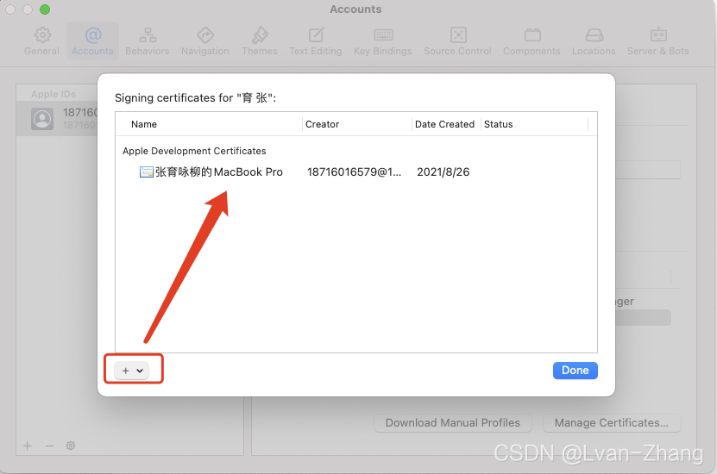Image resolution: width=717 pixels, height=474 pixels.
Task: Open the Key Bindings preferences pane
Action: click(x=383, y=41)
